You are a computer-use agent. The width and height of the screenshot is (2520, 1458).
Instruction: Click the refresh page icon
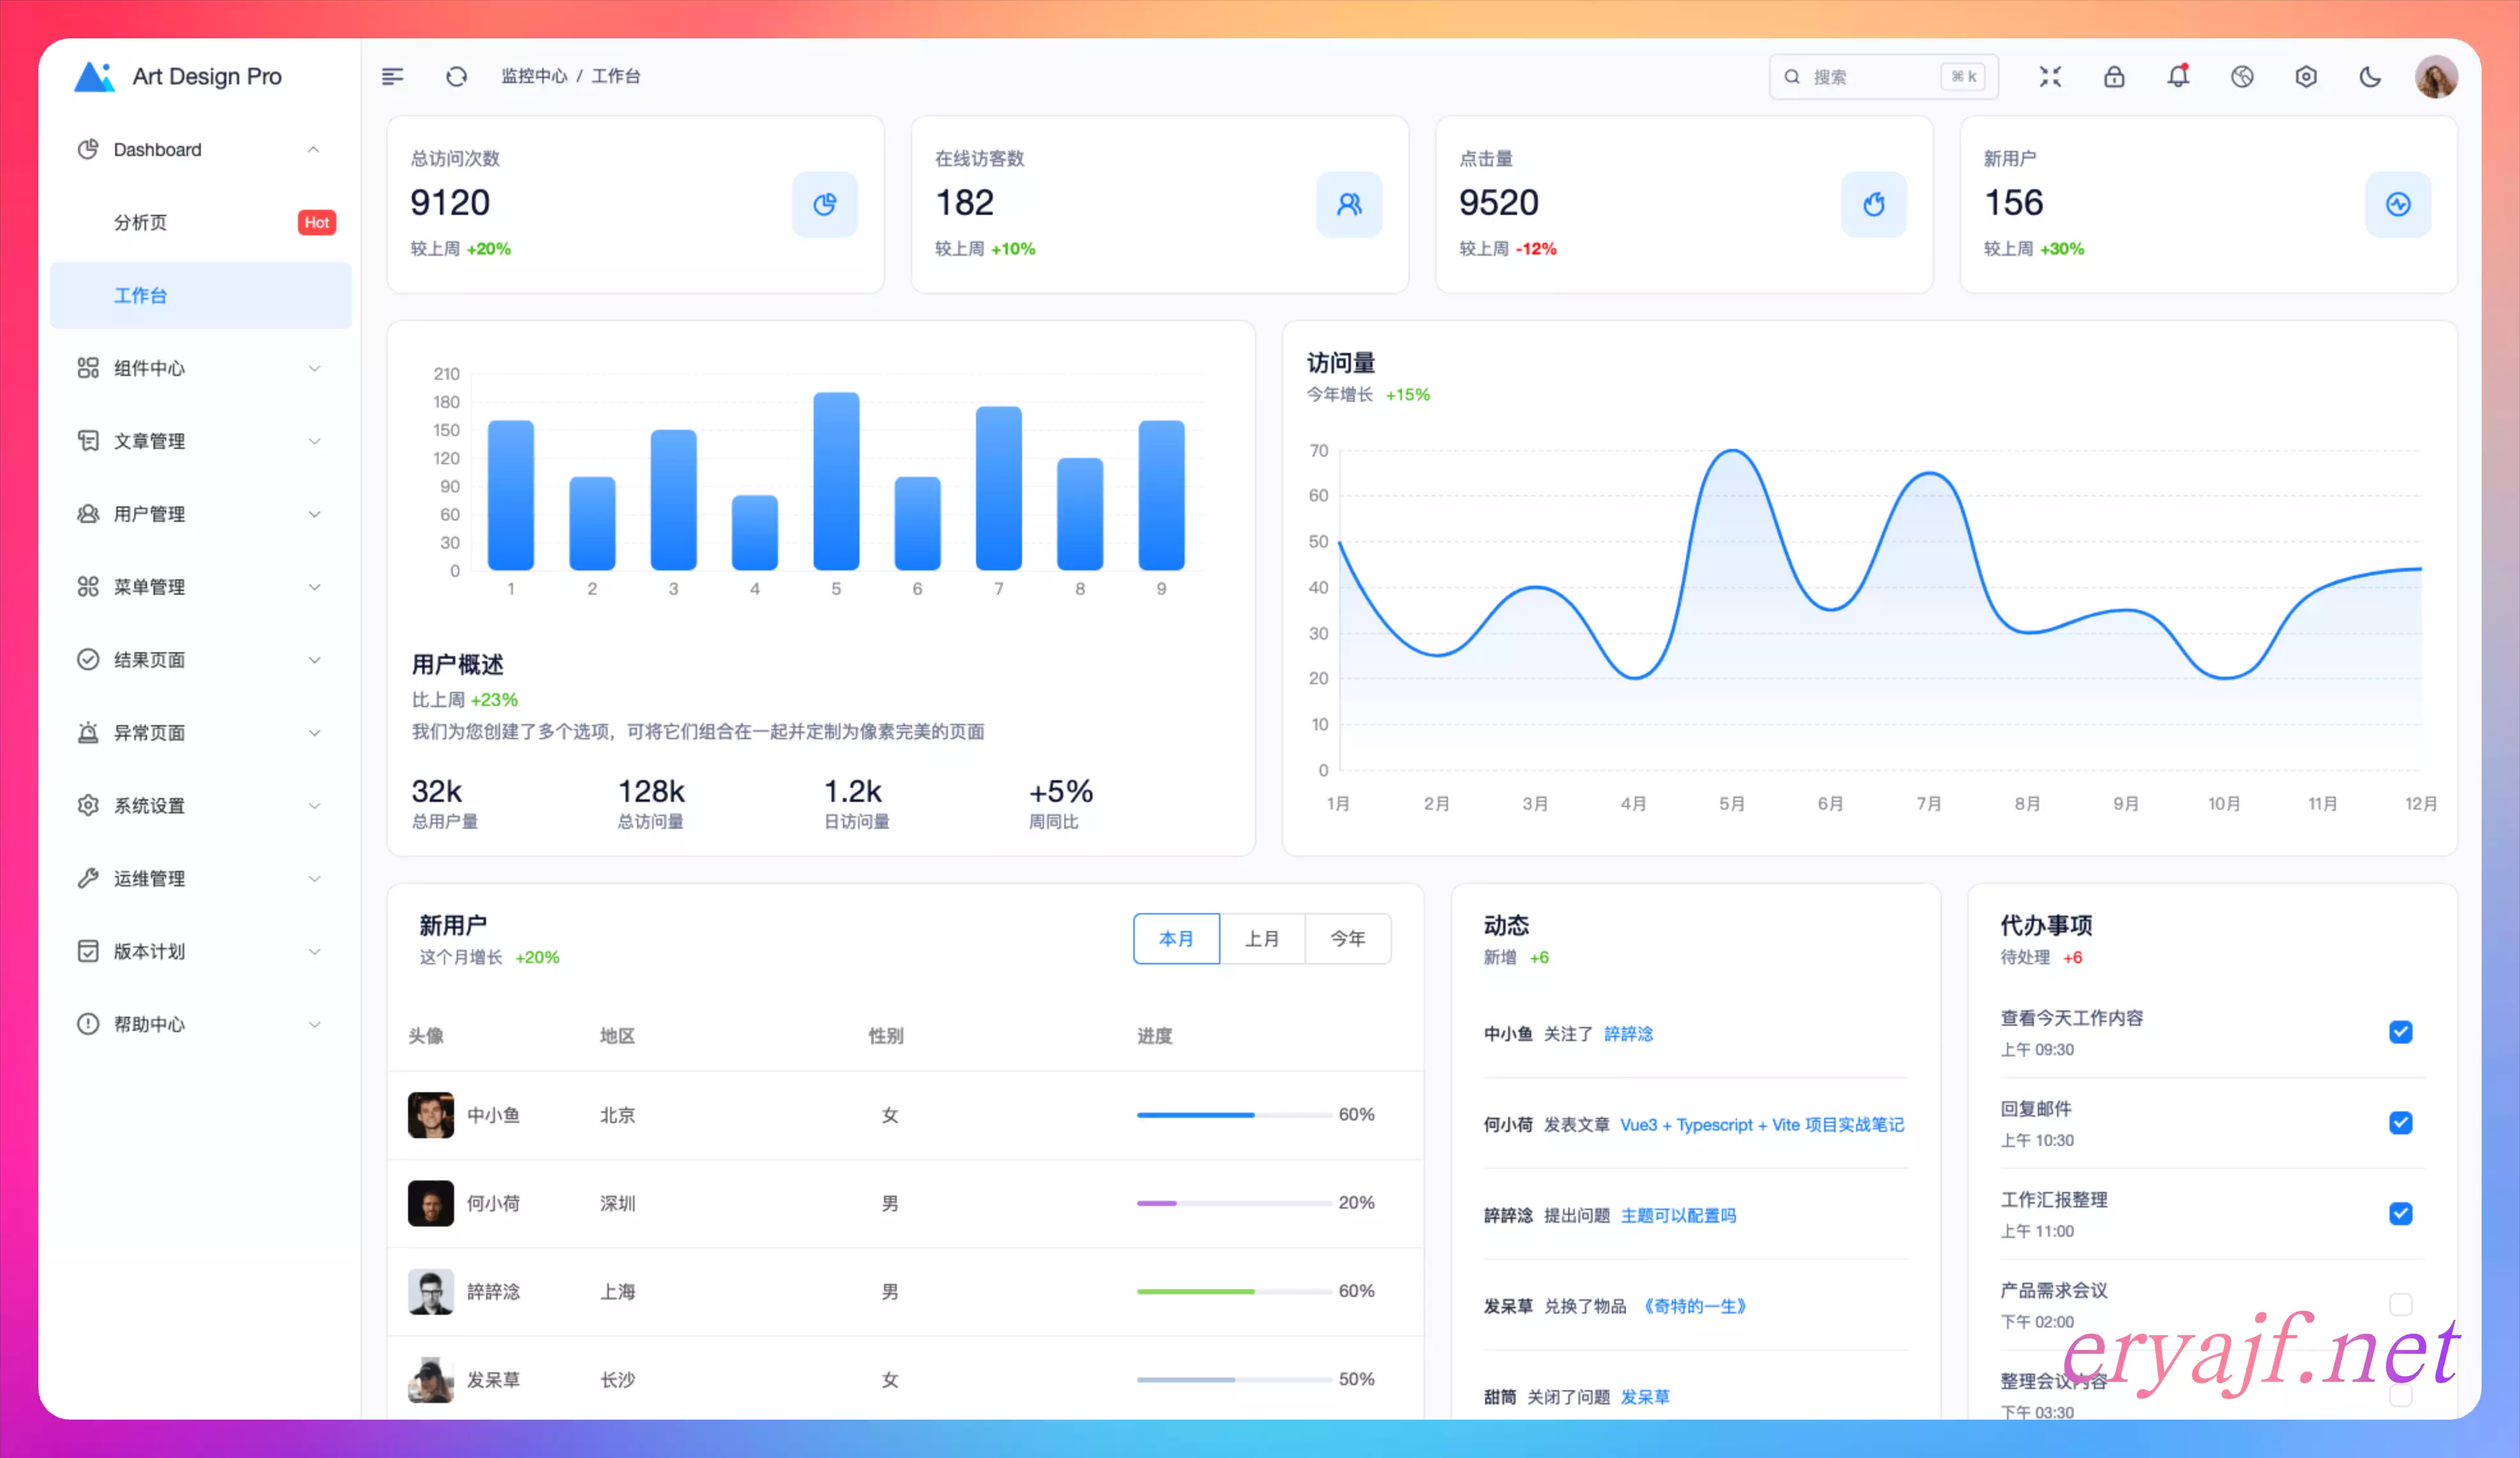point(456,77)
